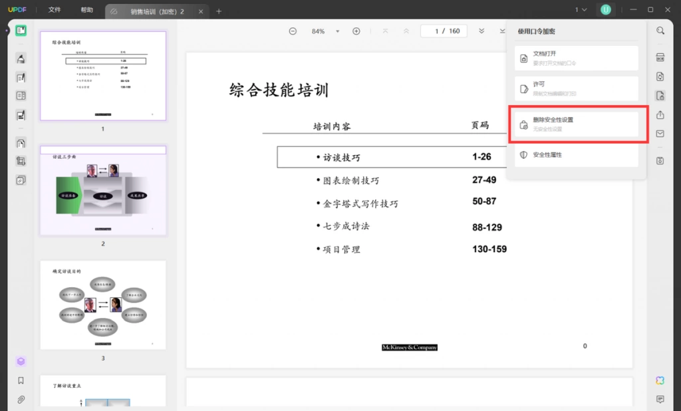Image resolution: width=681 pixels, height=411 pixels.
Task: Click the 访谈技巧 list entry
Action: (341, 157)
